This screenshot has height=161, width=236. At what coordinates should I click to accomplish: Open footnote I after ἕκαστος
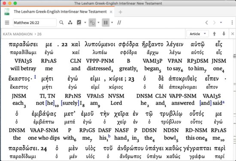[x=35, y=77]
